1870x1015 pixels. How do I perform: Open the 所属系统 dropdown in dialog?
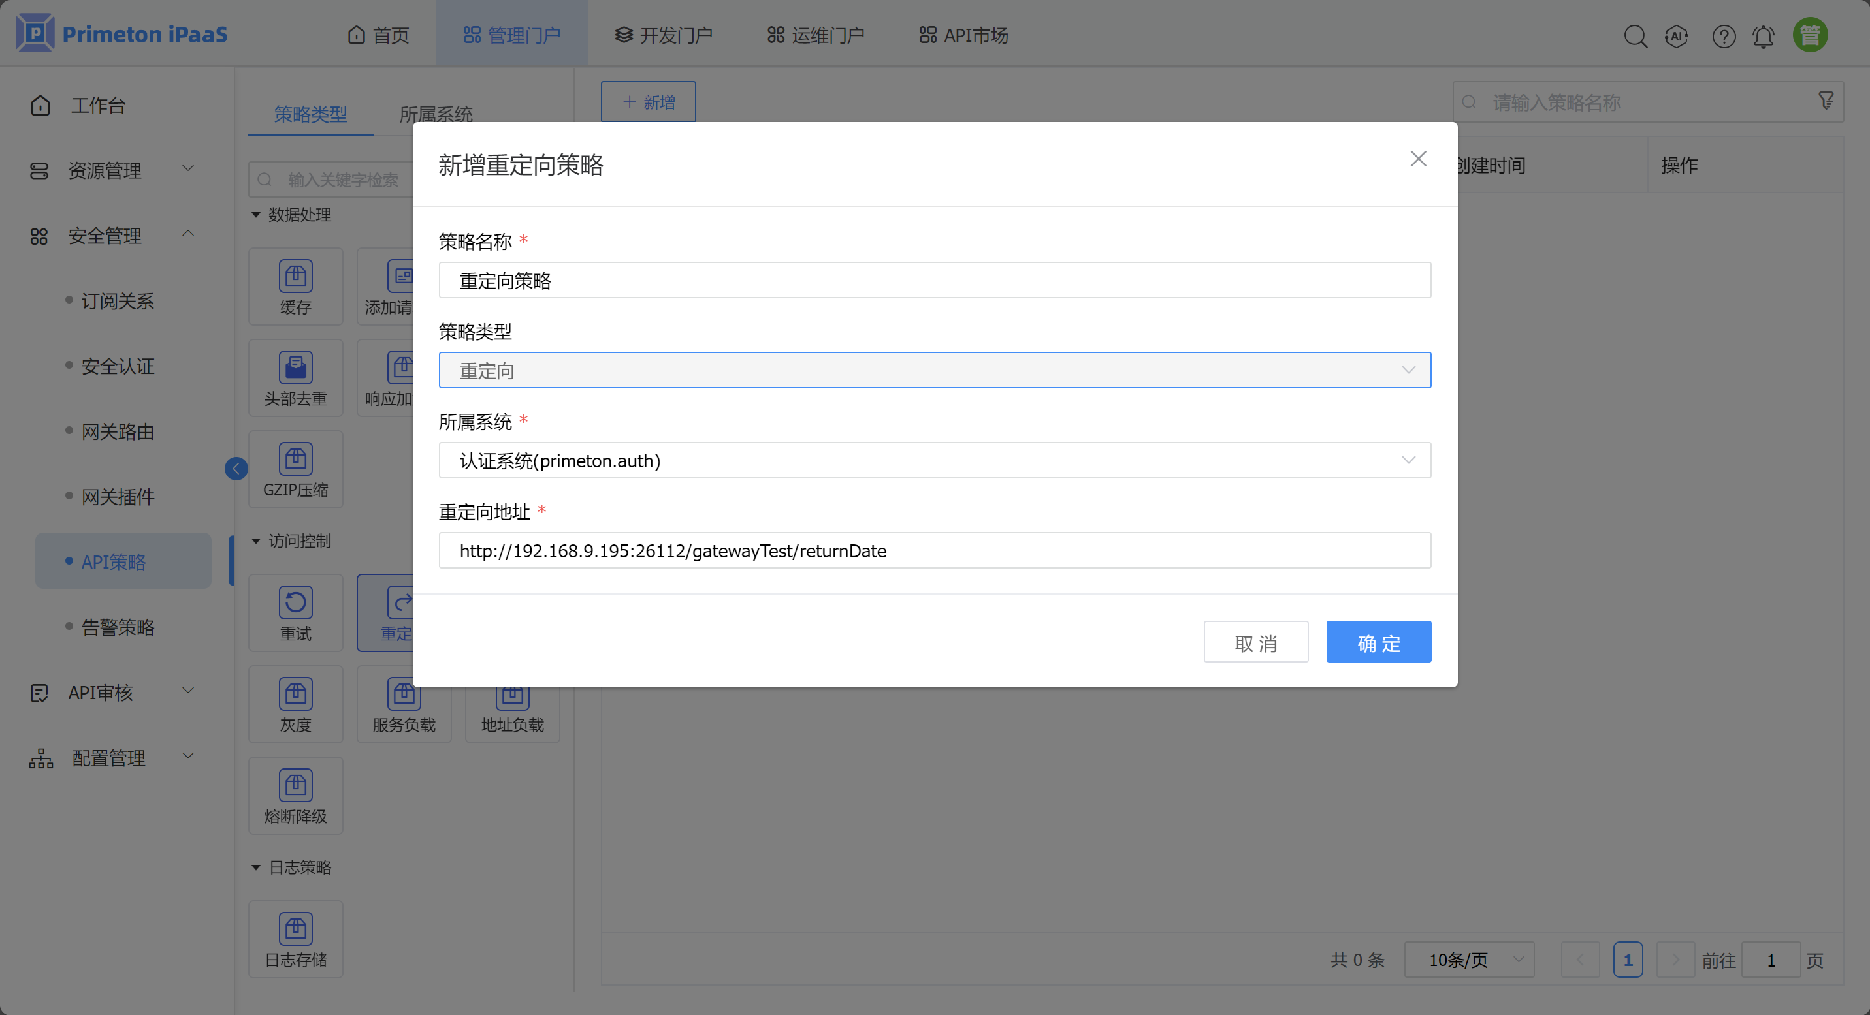(x=934, y=461)
